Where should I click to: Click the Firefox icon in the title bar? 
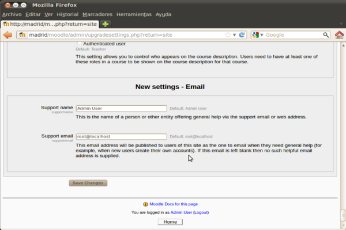pyautogui.click(x=6, y=4)
